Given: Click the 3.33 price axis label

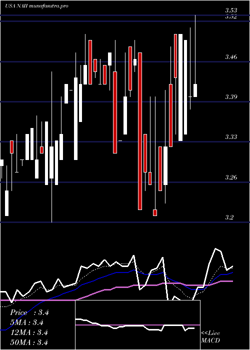Looking at the screenshot, I should pyautogui.click(x=231, y=136).
